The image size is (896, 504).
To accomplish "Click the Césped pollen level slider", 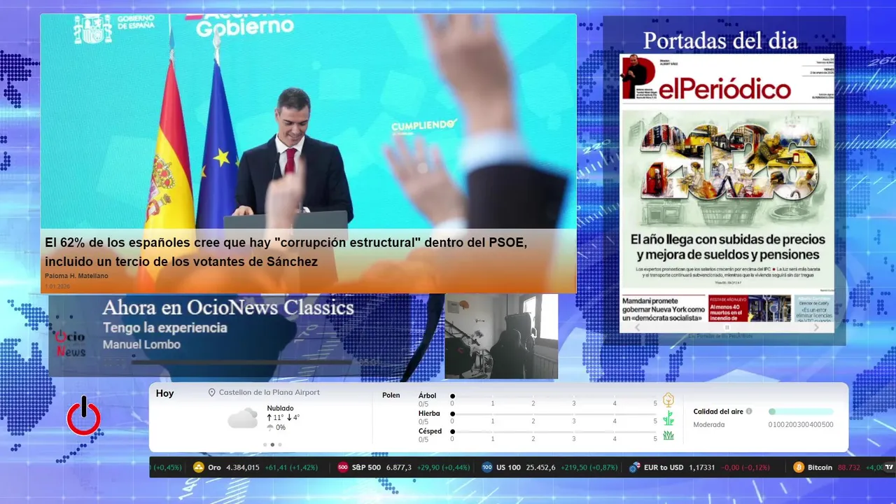I will (554, 431).
